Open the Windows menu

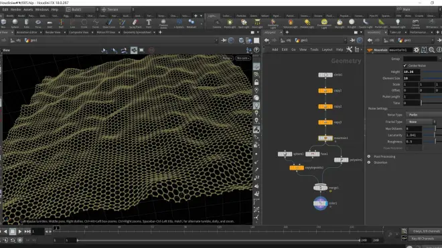(x=42, y=9)
